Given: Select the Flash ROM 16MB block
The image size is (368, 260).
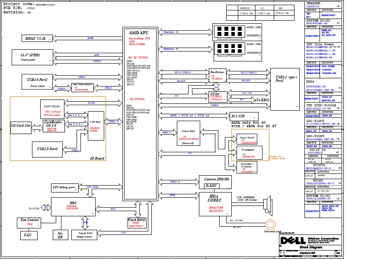Looking at the screenshot, I should tap(137, 223).
